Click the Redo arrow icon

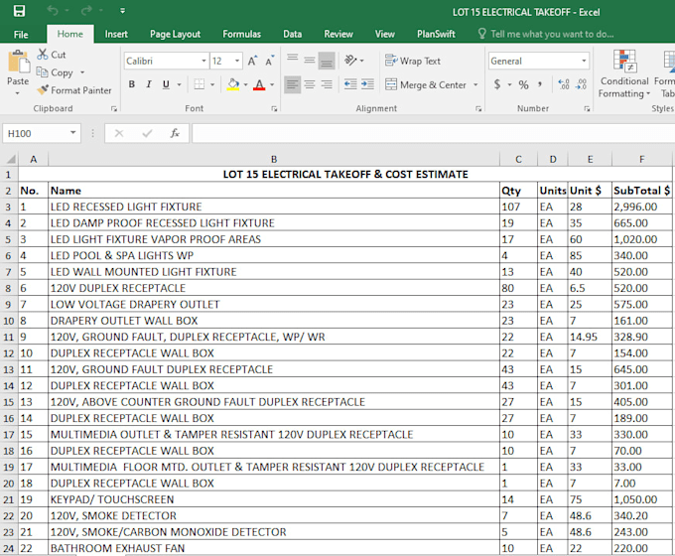pyautogui.click(x=86, y=10)
